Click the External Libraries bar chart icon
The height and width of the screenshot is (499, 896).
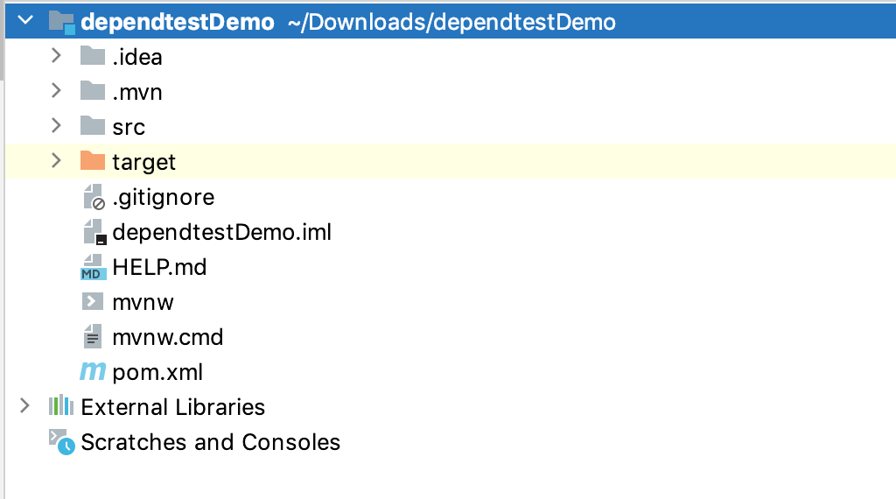click(60, 407)
